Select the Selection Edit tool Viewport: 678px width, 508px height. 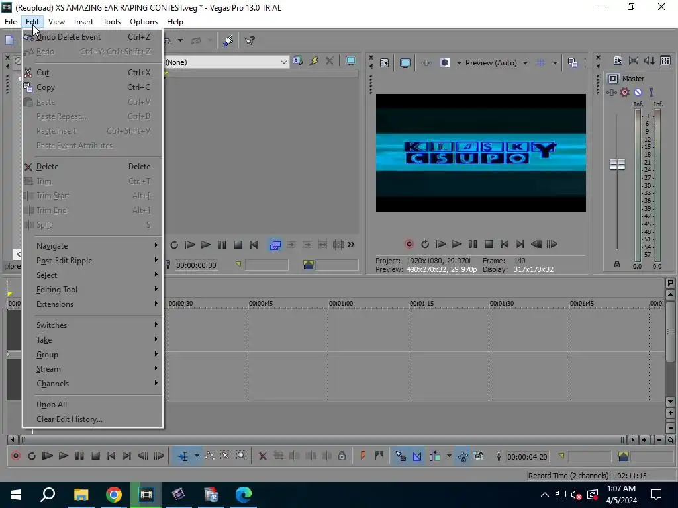click(225, 456)
